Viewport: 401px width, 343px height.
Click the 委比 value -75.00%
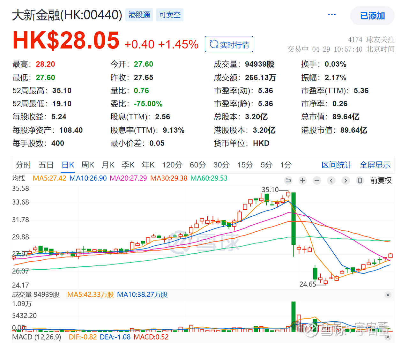tap(148, 104)
